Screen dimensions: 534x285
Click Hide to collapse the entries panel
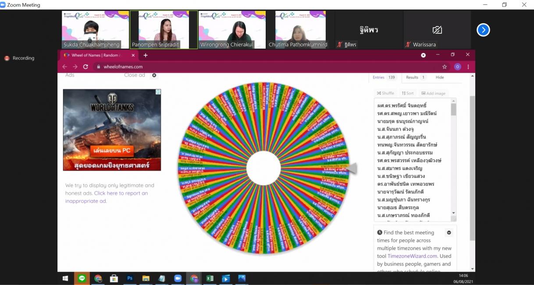439,77
